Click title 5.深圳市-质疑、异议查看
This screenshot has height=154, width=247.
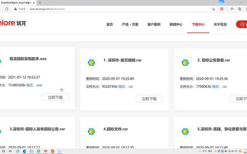(x=222, y=129)
